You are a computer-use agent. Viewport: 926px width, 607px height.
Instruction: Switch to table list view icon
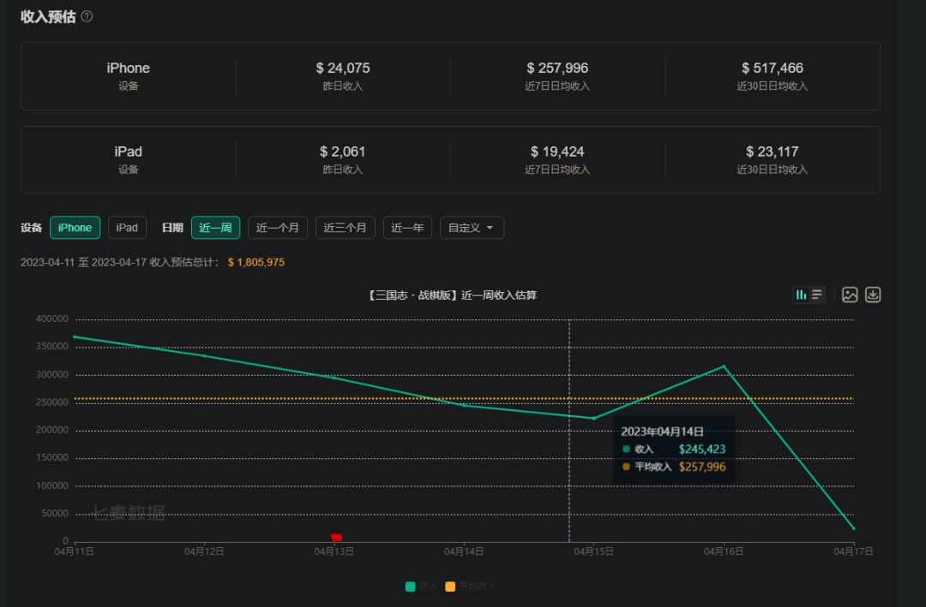pyautogui.click(x=817, y=295)
